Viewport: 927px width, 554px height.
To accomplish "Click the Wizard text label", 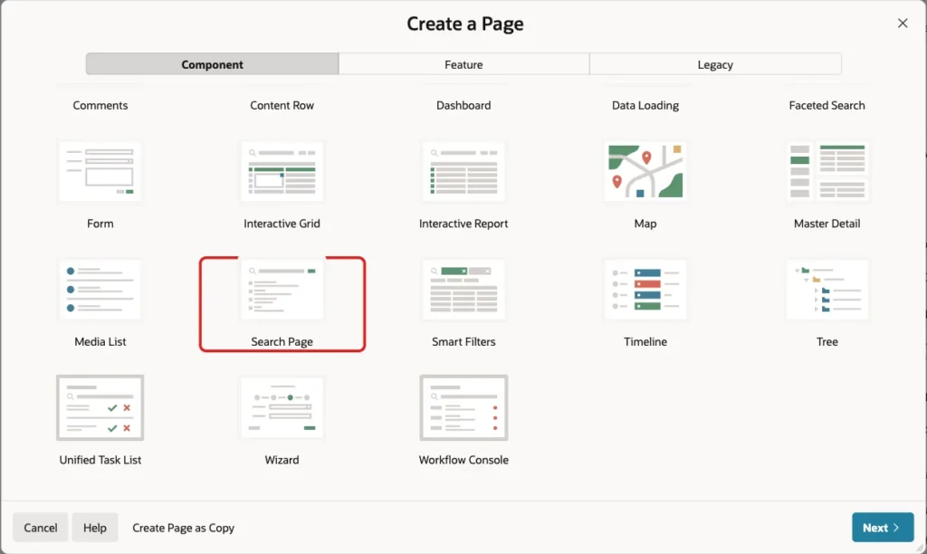I will pos(282,460).
